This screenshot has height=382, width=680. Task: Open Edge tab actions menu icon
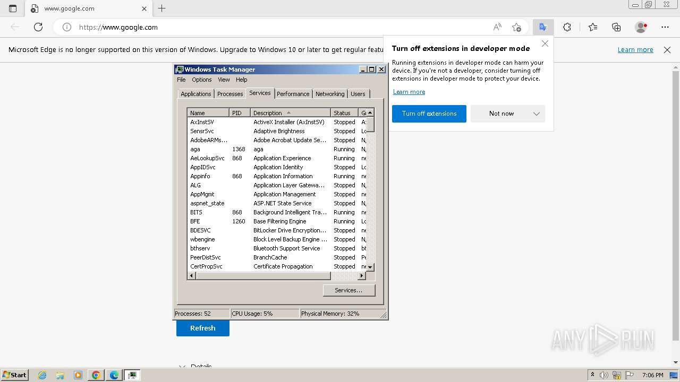click(13, 8)
